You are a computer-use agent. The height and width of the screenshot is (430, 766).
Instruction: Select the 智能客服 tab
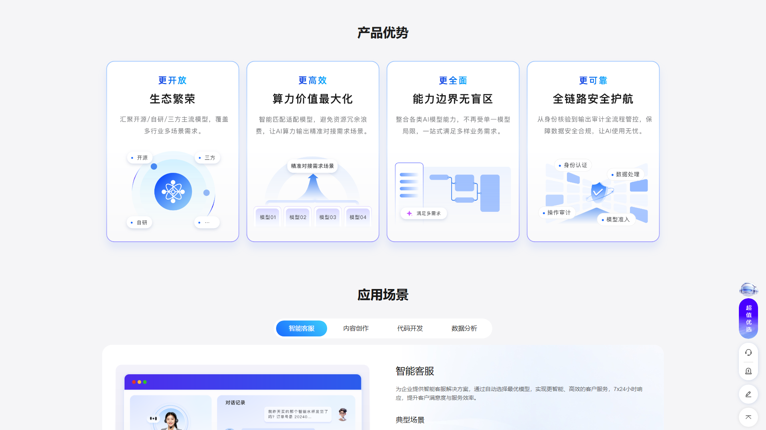click(x=302, y=328)
